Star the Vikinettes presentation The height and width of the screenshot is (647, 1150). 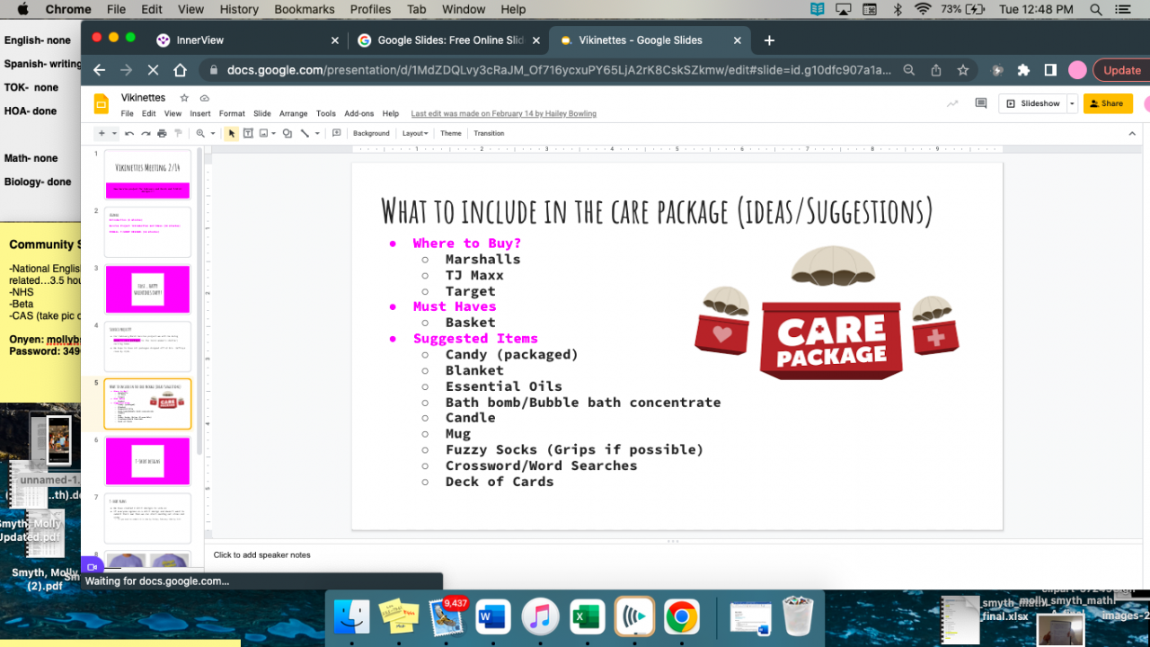point(184,97)
